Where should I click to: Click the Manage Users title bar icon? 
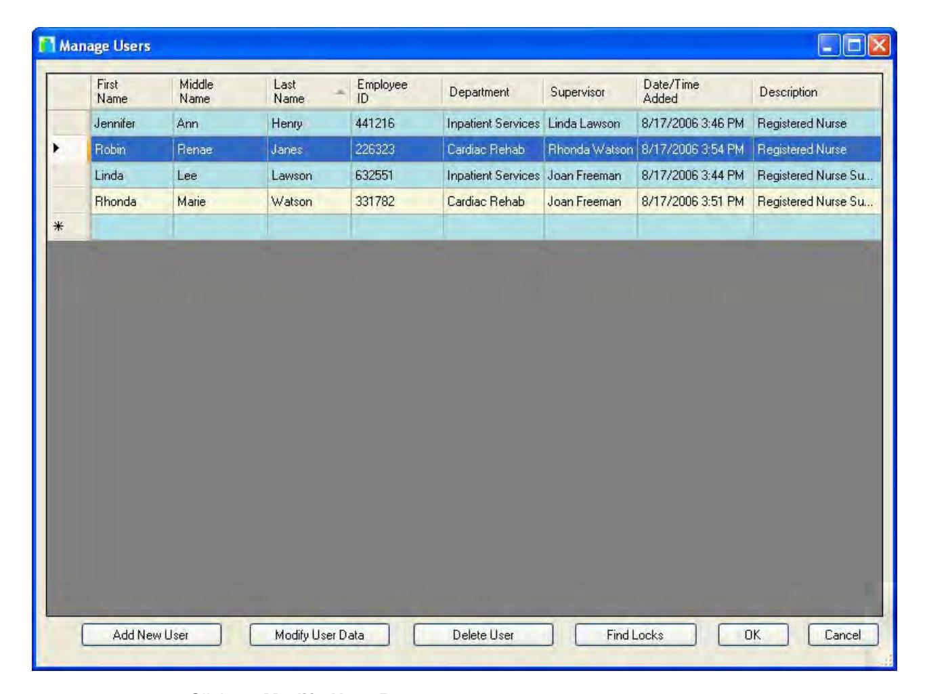45,46
